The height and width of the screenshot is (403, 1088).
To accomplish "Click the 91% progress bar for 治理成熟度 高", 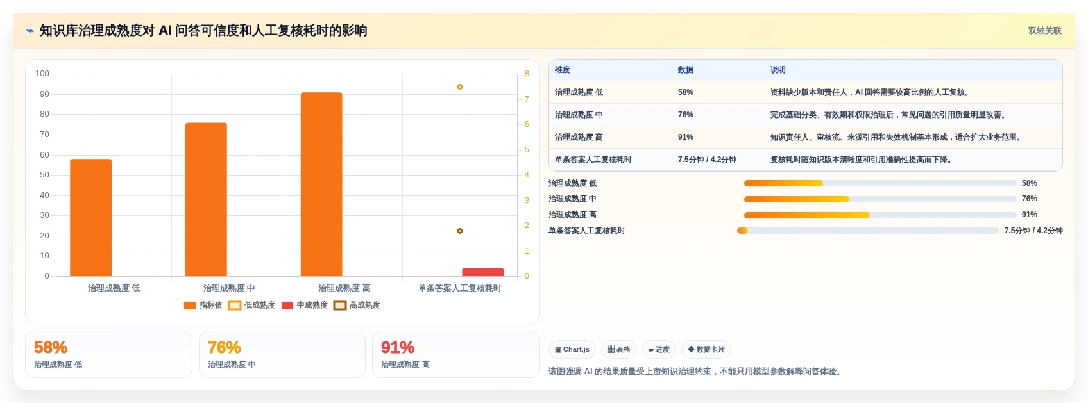I will coord(880,215).
